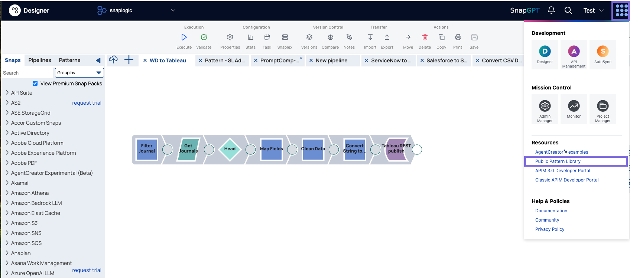Click the Delete trash icon

(425, 37)
